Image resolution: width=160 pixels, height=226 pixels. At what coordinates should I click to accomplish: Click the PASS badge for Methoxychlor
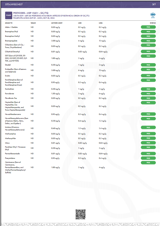click(x=148, y=138)
